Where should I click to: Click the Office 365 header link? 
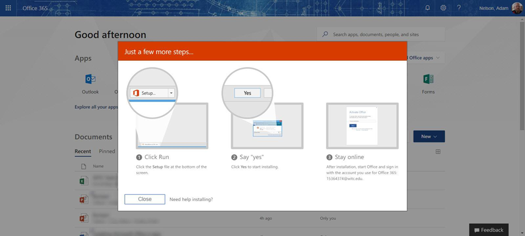click(35, 8)
